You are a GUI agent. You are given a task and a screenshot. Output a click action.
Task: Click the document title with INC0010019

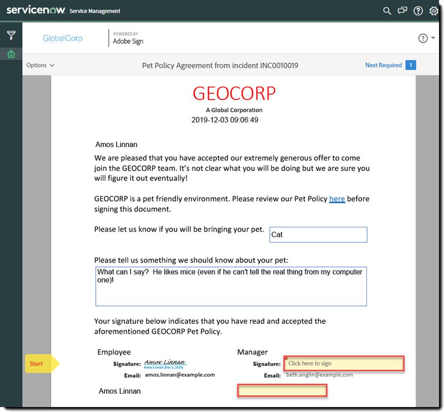[x=220, y=65]
